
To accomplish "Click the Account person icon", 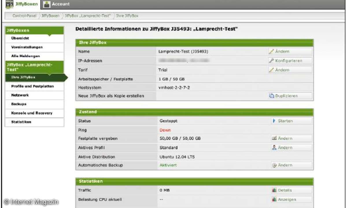I will click(x=46, y=4).
